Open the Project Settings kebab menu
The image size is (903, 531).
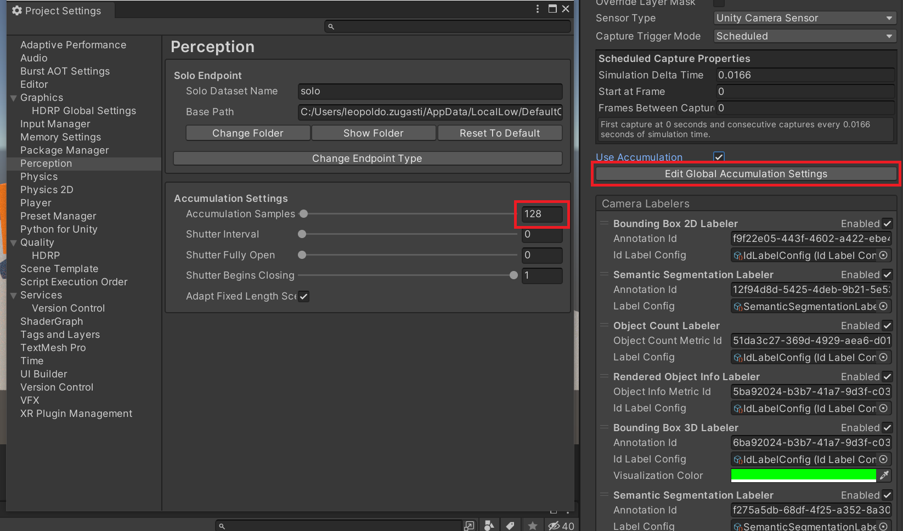point(538,9)
